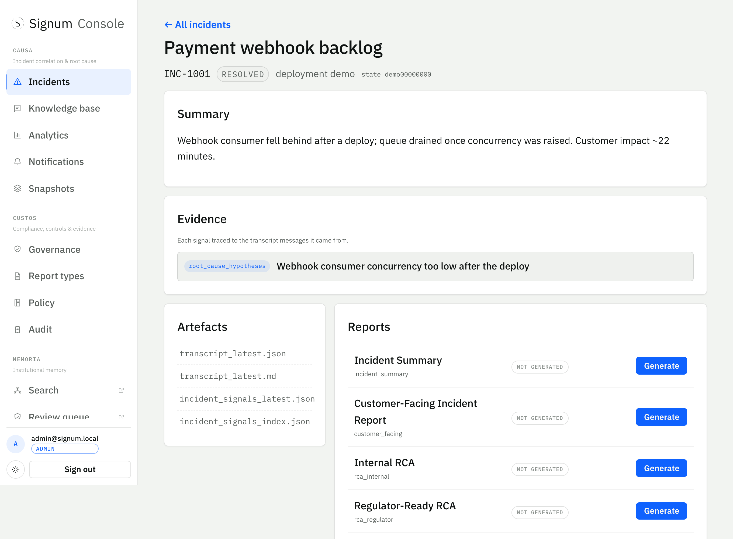This screenshot has height=539, width=733.
Task: Click the Sign out button
Action: pos(80,469)
